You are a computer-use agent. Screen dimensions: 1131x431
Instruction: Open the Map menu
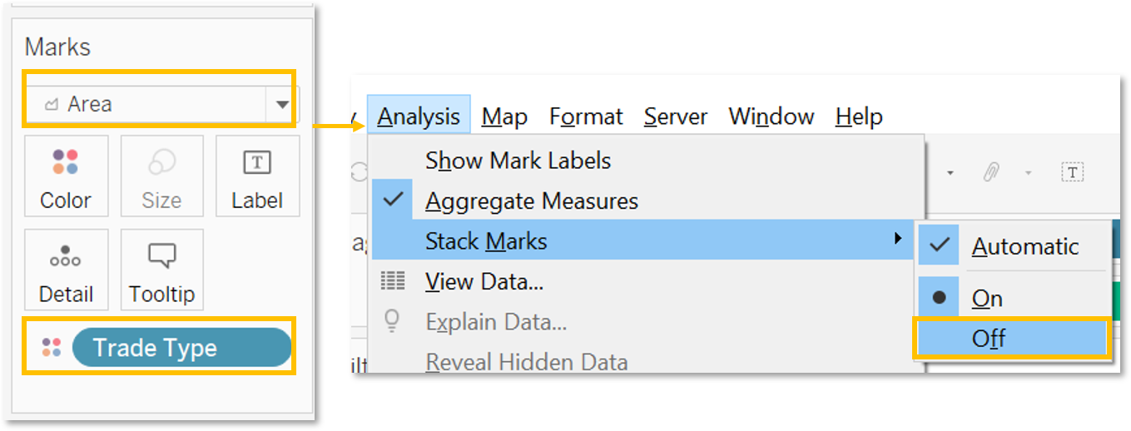click(x=503, y=116)
